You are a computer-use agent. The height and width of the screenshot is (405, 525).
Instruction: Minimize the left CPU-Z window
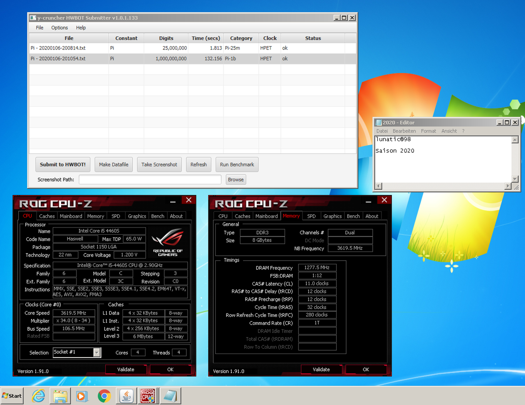pyautogui.click(x=173, y=202)
